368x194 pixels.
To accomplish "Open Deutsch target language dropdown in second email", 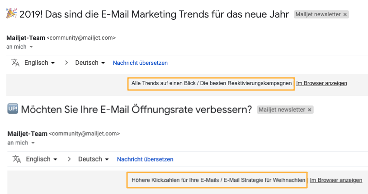I will tap(94, 159).
